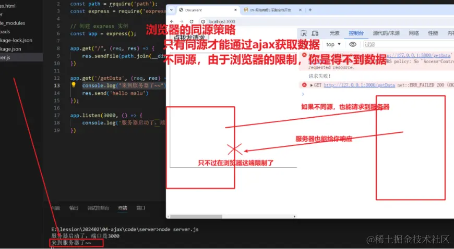
Task: Click the 点我发请求 button on the page
Action: point(189,38)
